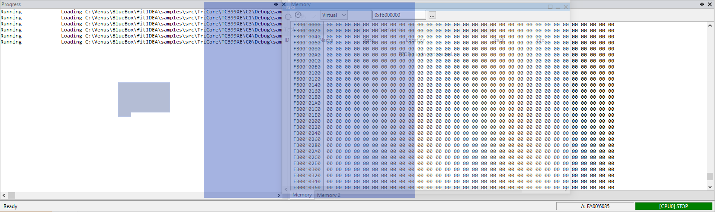
Task: Open the Virtual address mode dropdown
Action: point(334,15)
